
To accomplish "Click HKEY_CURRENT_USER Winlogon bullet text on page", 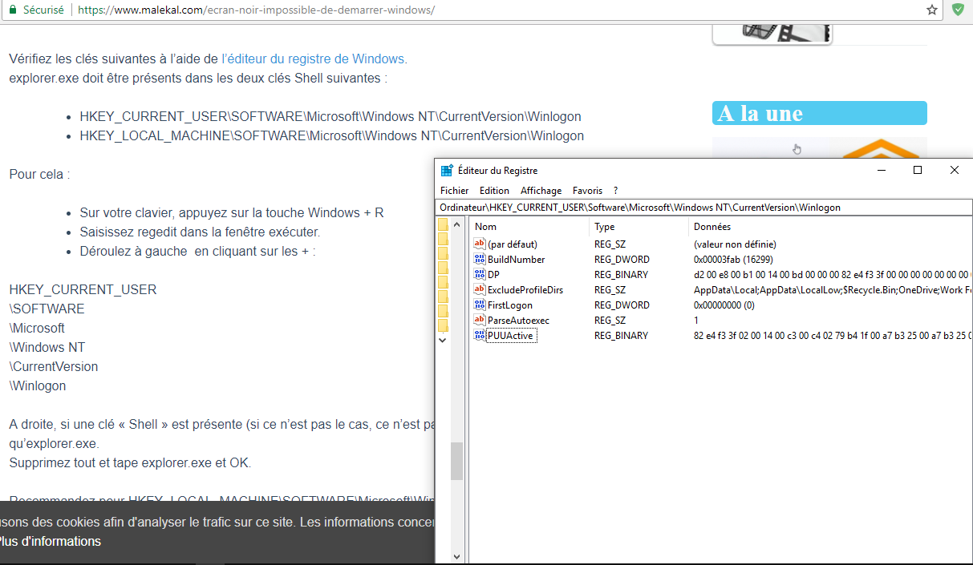I will 330,116.
